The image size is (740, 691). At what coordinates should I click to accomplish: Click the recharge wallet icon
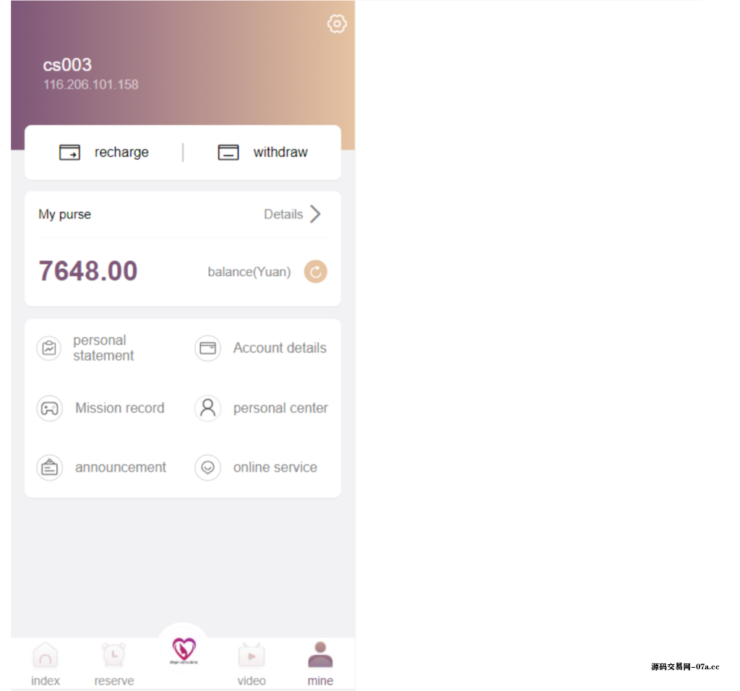tap(69, 153)
